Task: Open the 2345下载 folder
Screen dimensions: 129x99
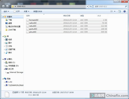Action: pos(12,30)
